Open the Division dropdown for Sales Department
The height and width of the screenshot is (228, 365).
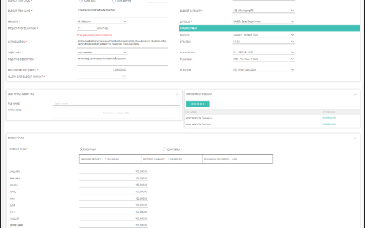coord(264,21)
